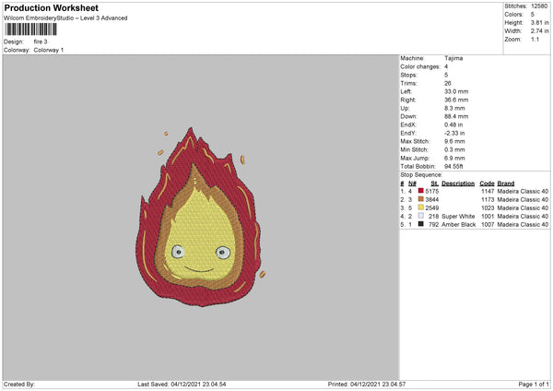Click thread code "1001"

pos(488,217)
